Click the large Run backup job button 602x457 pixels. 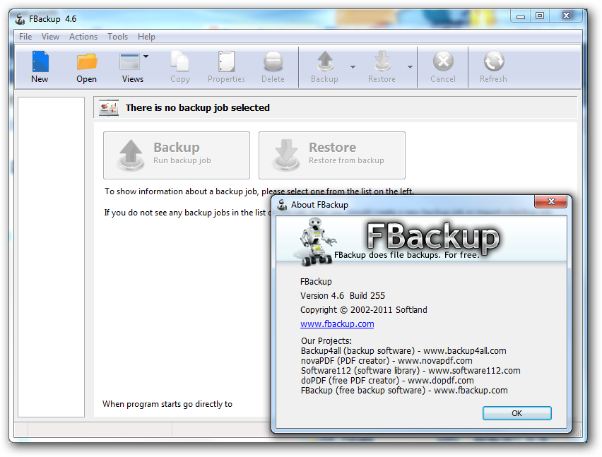point(177,155)
